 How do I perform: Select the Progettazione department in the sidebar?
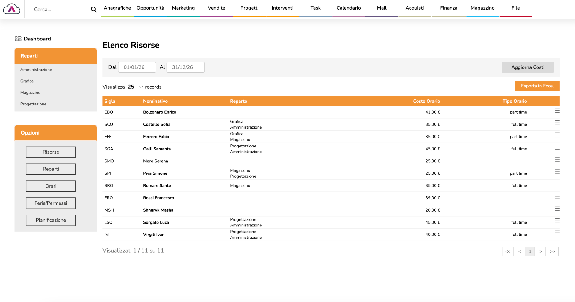pyautogui.click(x=33, y=104)
